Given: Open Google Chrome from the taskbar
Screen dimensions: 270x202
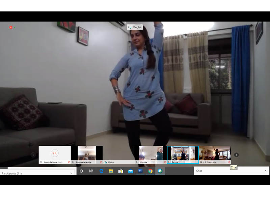Looking at the screenshot, I should [x=150, y=171].
